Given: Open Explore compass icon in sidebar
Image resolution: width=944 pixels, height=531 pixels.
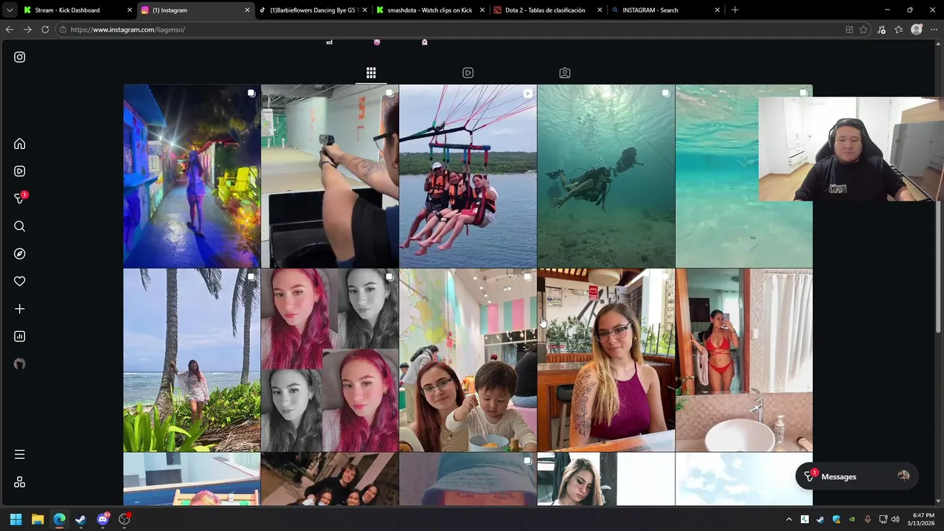Looking at the screenshot, I should pos(20,254).
